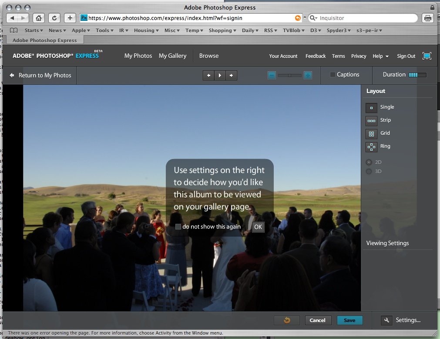This screenshot has width=440, height=339.
Task: Open the Shopping bookmarks dropdown
Action: tap(222, 30)
